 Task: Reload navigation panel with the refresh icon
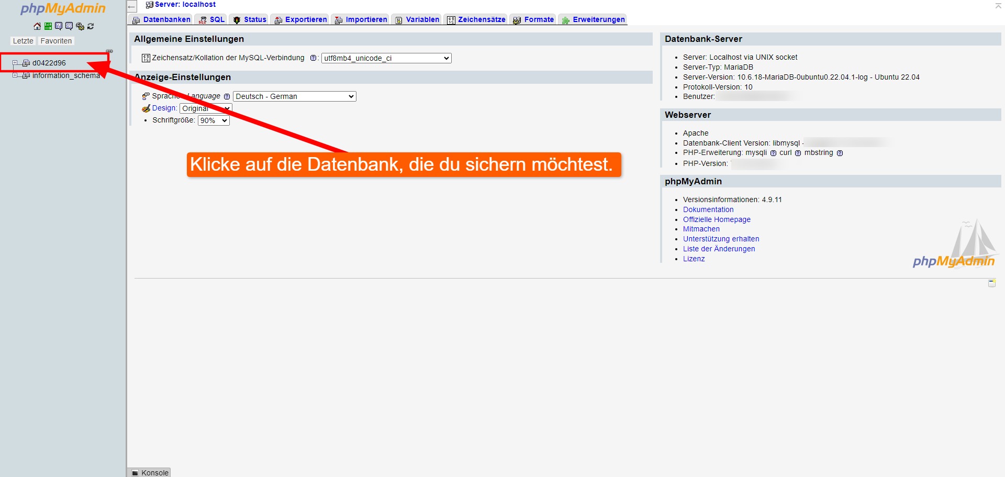(91, 26)
